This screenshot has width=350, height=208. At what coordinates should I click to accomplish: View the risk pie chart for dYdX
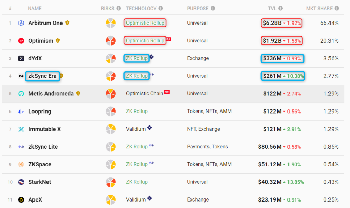(x=110, y=58)
